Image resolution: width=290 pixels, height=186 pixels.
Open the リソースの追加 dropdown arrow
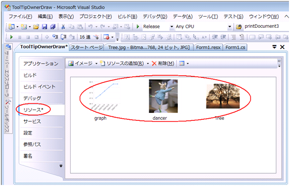point(148,64)
